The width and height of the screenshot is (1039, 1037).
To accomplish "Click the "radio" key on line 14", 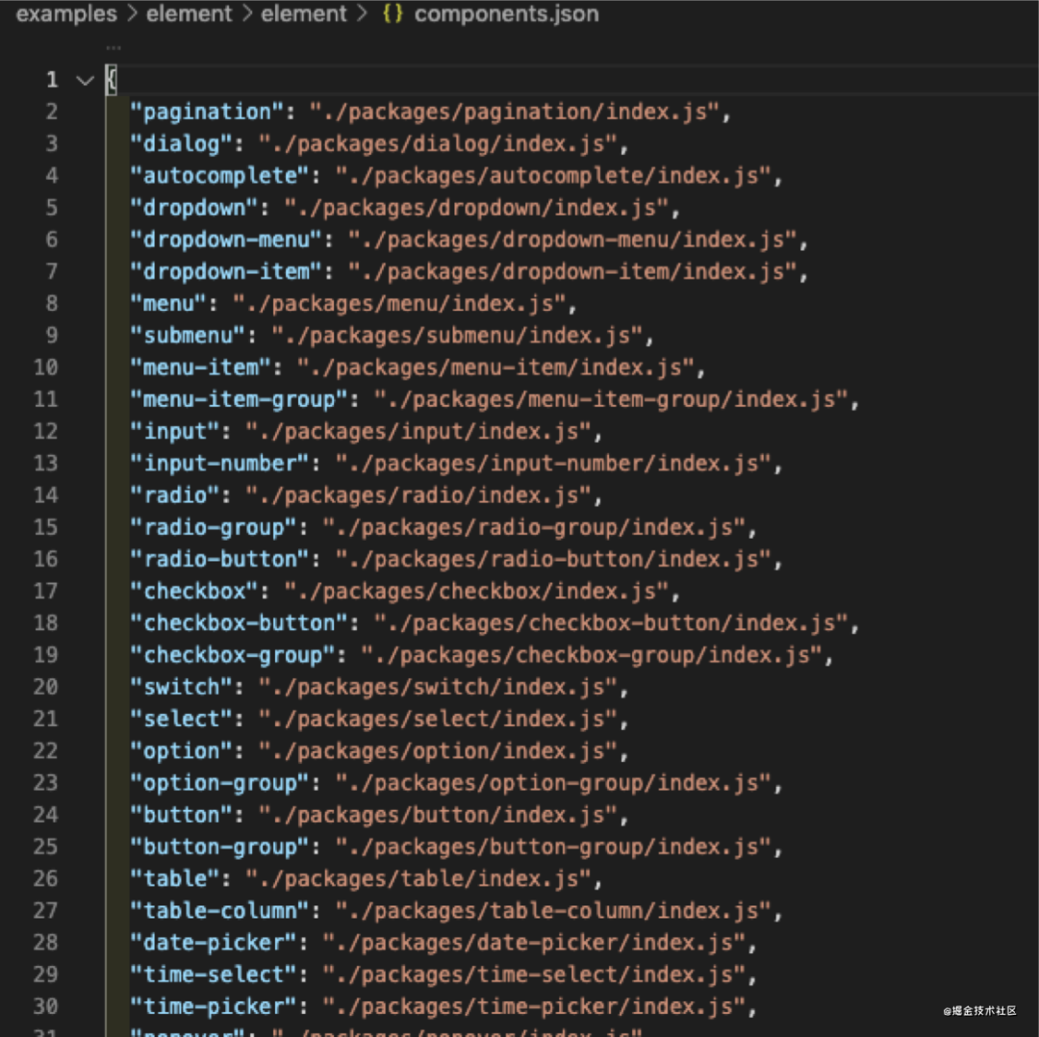I will pyautogui.click(x=175, y=495).
